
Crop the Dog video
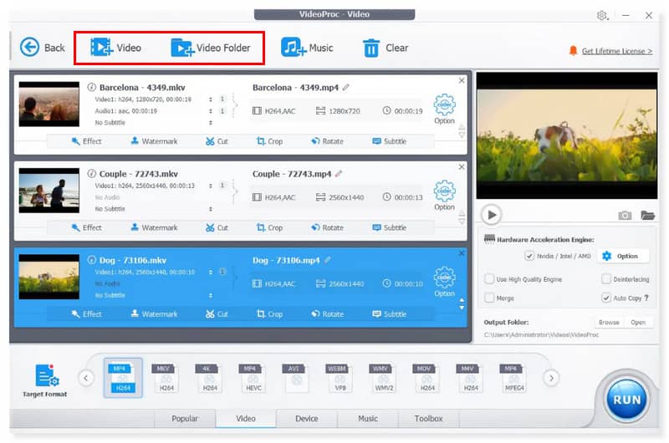269,314
